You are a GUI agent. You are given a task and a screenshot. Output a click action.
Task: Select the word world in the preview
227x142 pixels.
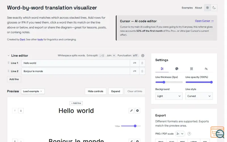pyautogui.click(x=85, y=111)
